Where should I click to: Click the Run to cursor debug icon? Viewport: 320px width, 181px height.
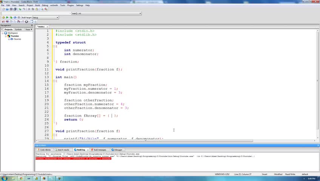click(x=7, y=21)
